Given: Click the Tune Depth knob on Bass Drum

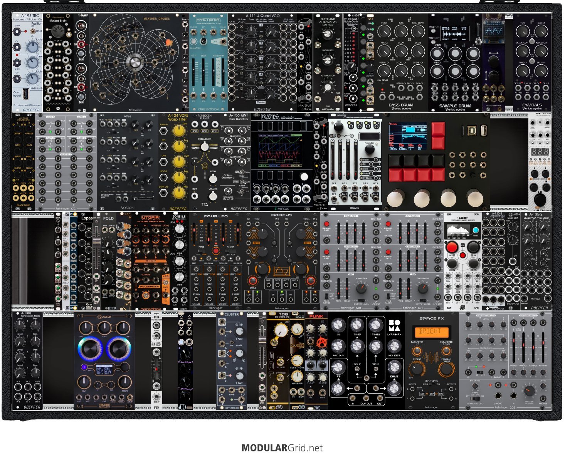Looking at the screenshot, I should 418,32.
